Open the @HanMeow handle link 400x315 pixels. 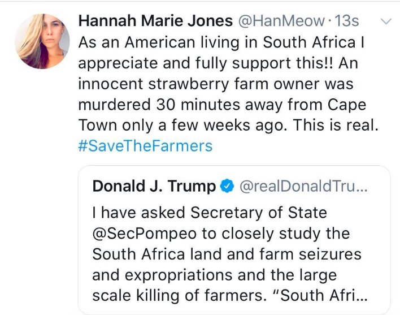[276, 21]
